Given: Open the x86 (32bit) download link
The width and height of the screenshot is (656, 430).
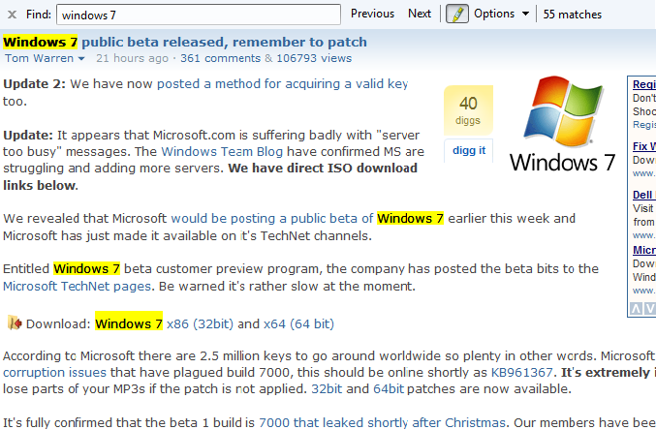Looking at the screenshot, I should pyautogui.click(x=200, y=324).
